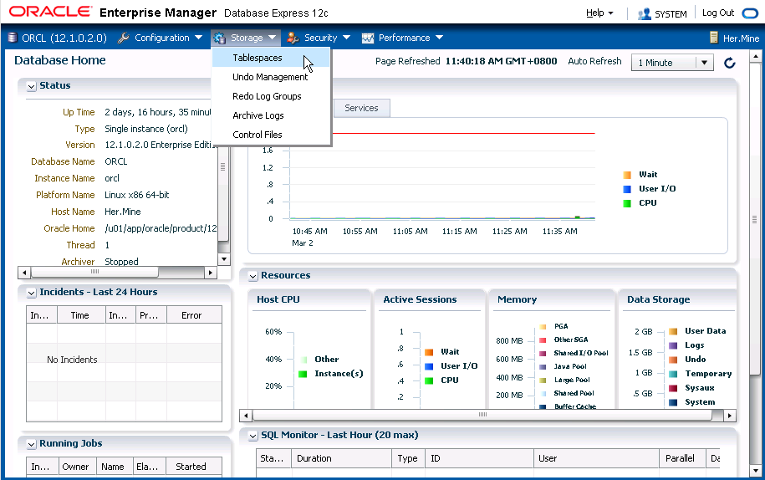Open the Help dropdown menu
The width and height of the screenshot is (765, 480).
tap(599, 13)
